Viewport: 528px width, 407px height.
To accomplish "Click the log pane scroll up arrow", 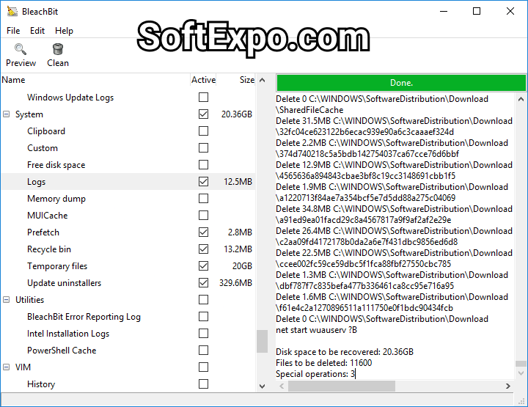I will 521,99.
